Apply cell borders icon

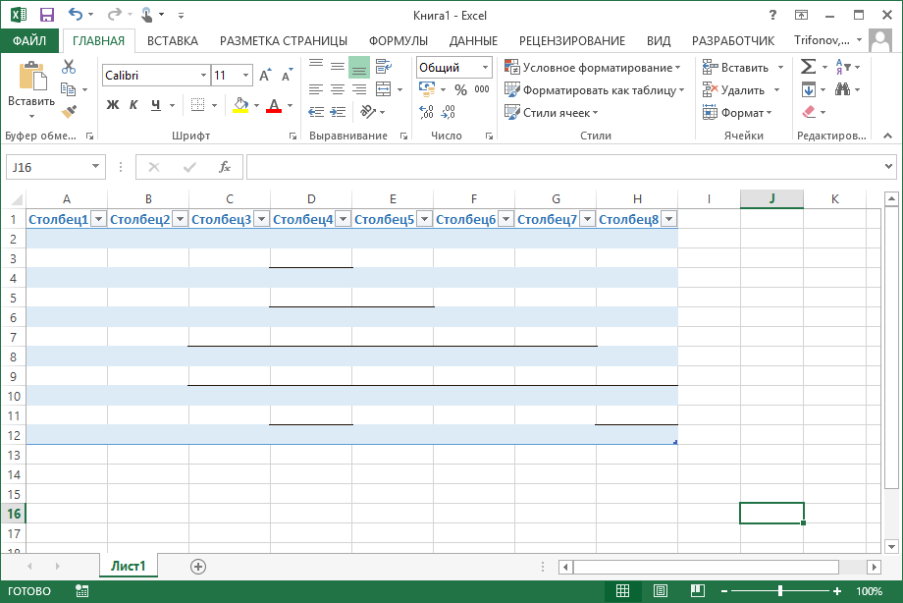(197, 105)
